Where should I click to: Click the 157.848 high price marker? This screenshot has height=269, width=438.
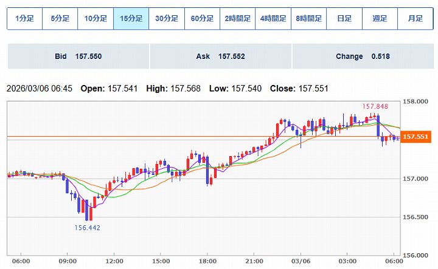(375, 106)
